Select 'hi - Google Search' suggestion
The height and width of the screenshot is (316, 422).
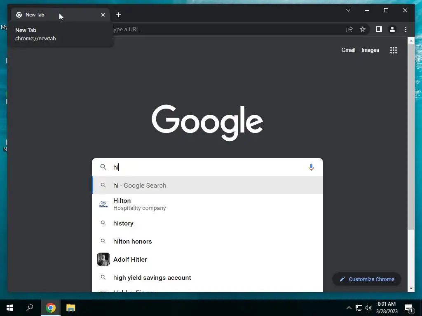click(x=207, y=186)
